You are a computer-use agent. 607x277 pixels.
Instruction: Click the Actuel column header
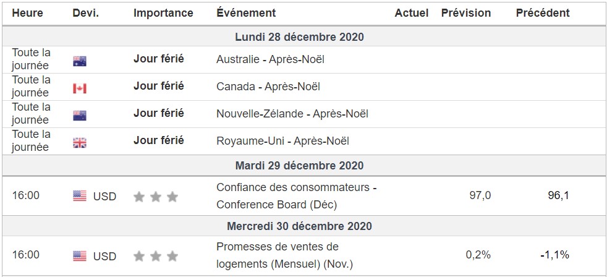point(412,13)
